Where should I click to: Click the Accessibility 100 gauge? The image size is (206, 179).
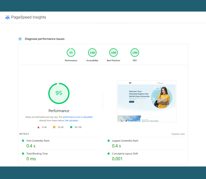pyautogui.click(x=92, y=53)
